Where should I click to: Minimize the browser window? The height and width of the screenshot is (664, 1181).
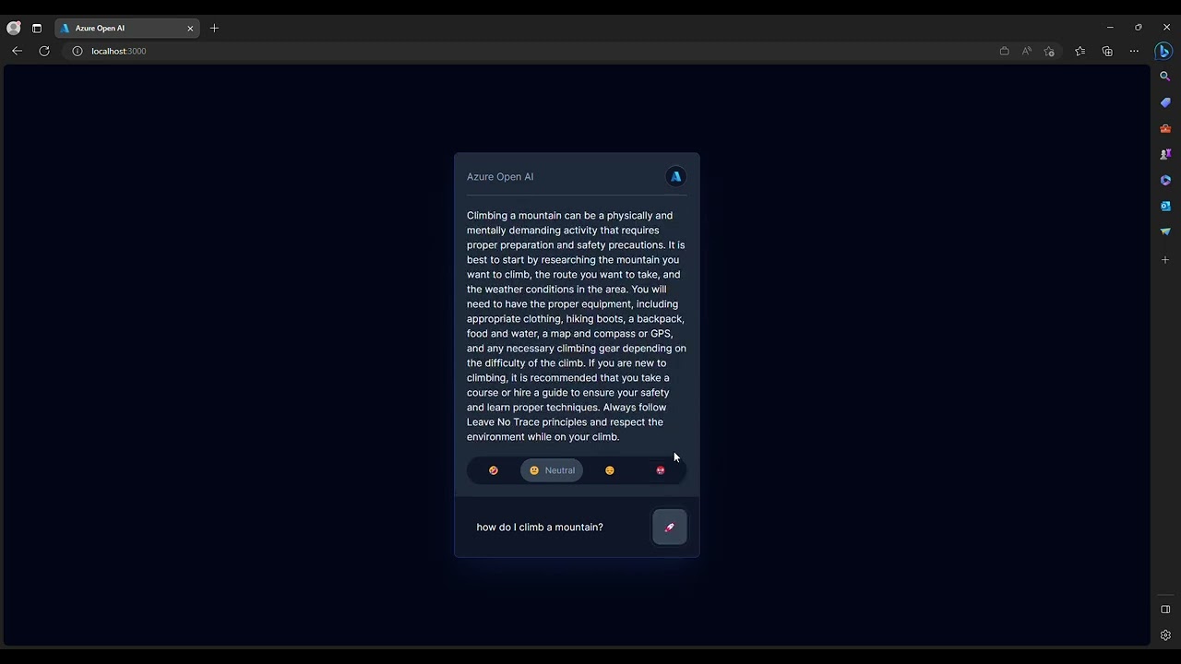click(x=1110, y=28)
